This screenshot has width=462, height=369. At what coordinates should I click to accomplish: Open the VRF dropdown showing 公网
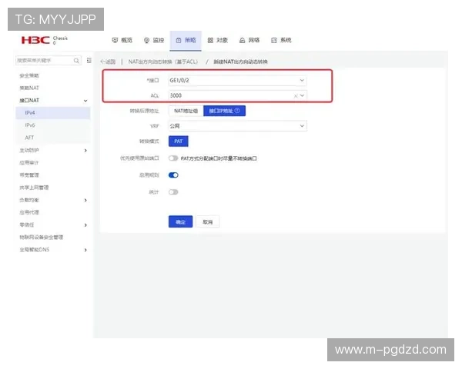(237, 126)
